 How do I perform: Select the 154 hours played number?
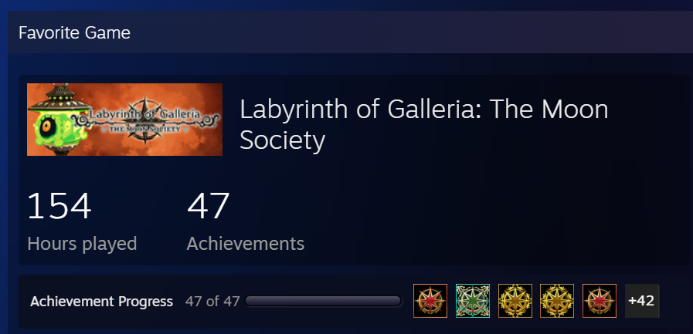click(59, 206)
